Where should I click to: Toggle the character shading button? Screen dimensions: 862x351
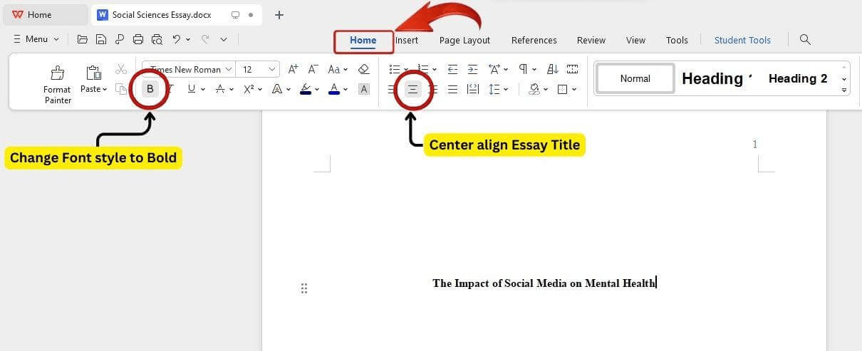point(363,89)
